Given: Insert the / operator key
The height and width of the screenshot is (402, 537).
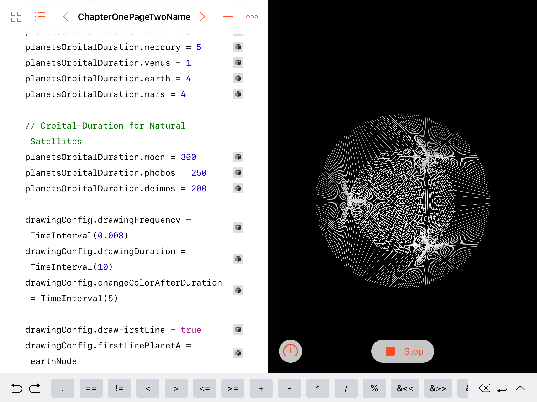Looking at the screenshot, I should (x=346, y=388).
